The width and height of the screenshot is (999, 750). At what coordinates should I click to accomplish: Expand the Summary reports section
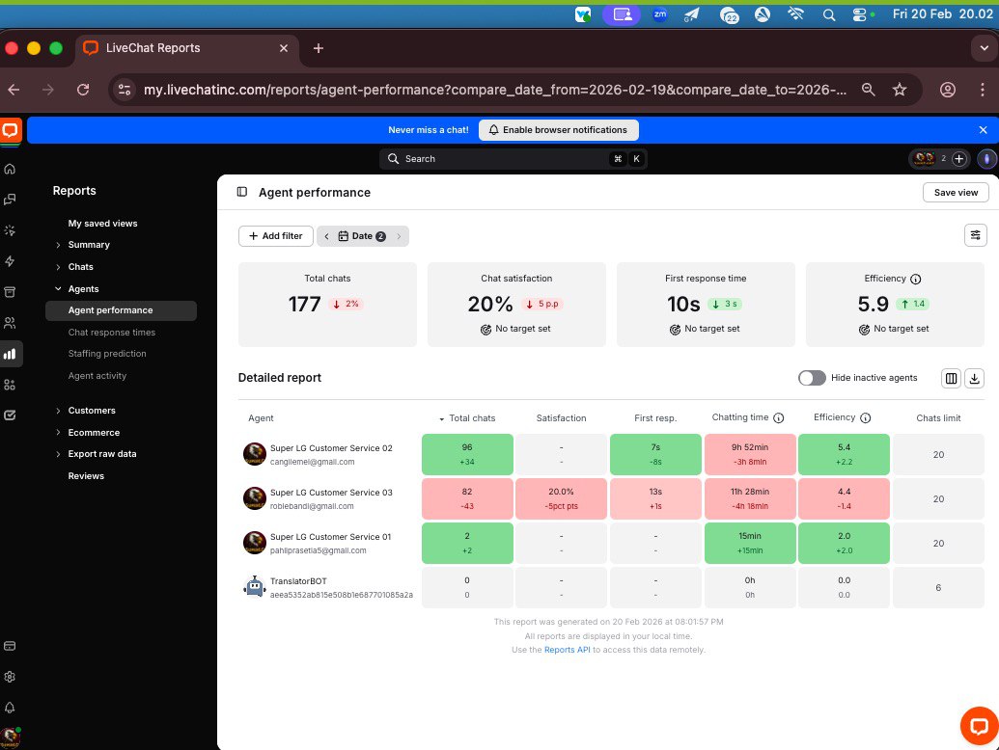58,245
